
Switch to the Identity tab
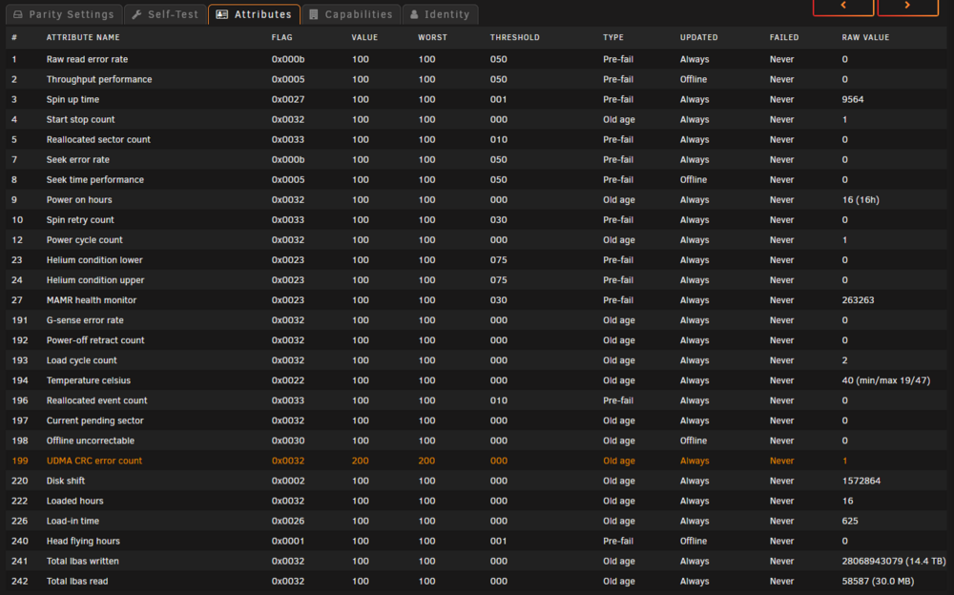440,14
